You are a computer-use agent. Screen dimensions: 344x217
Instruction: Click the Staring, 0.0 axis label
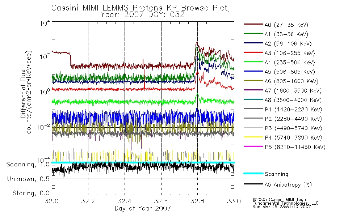[x=31, y=193]
